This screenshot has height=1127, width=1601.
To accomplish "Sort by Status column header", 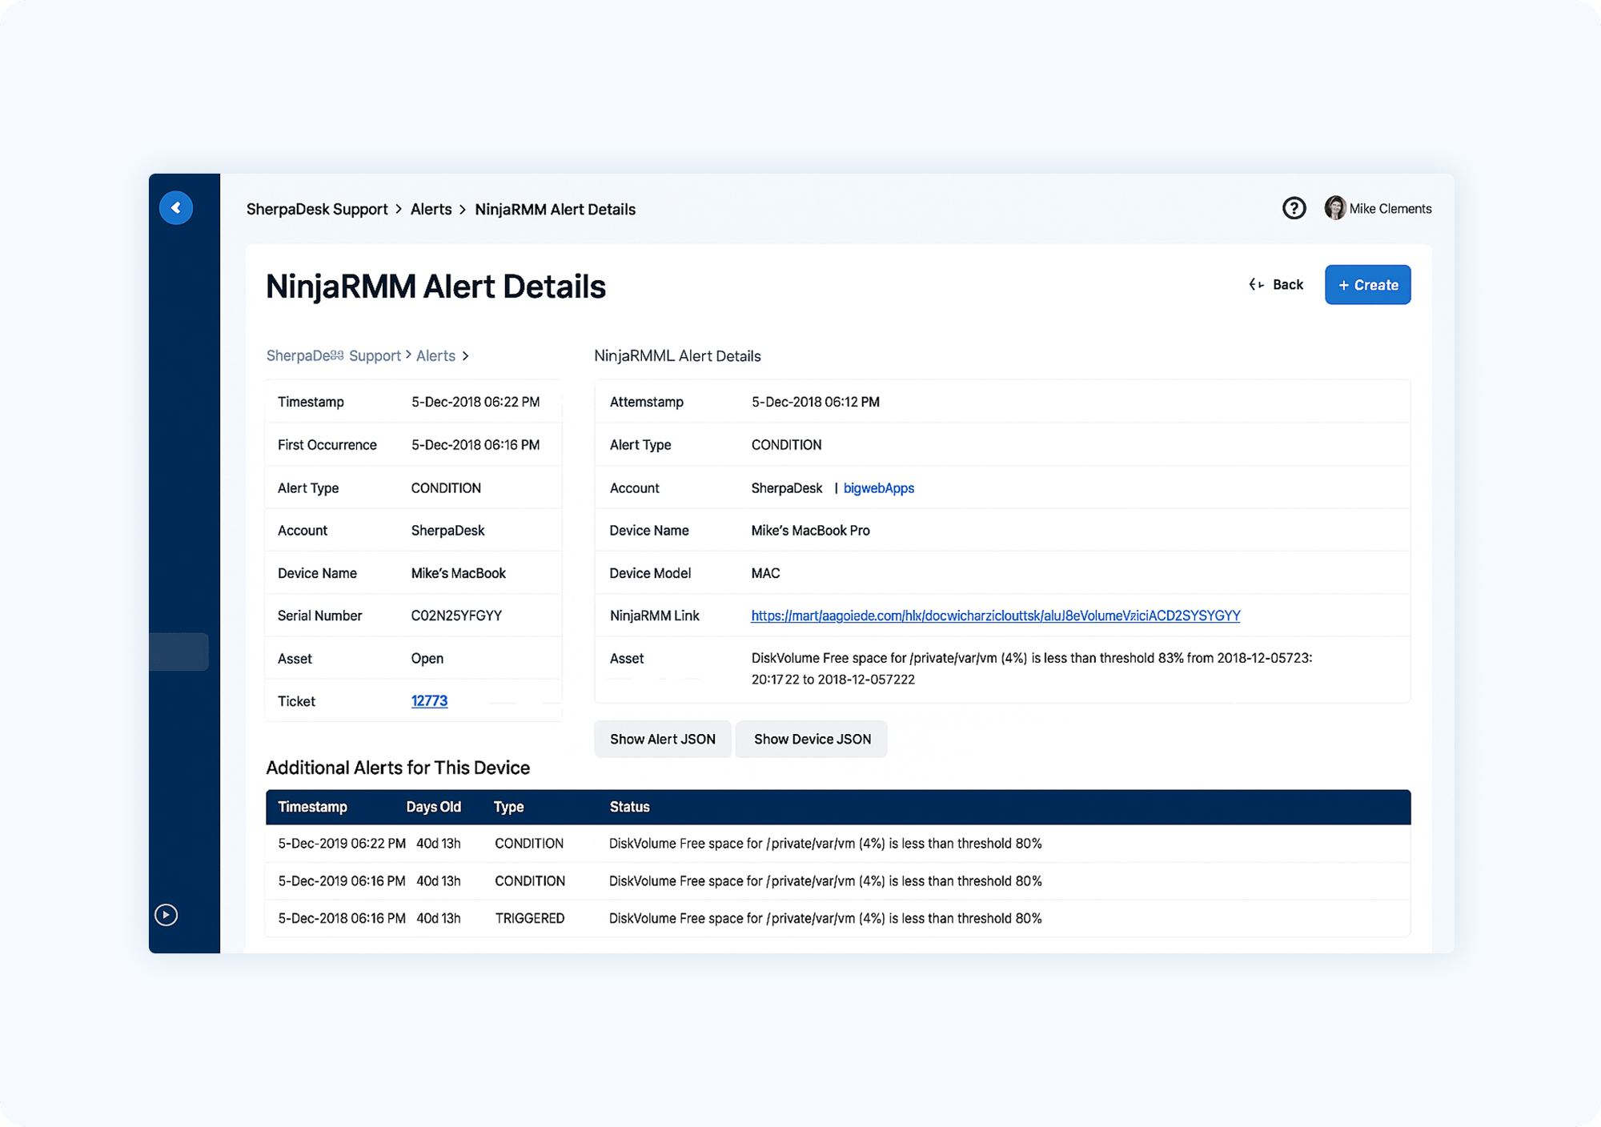I will pos(629,807).
